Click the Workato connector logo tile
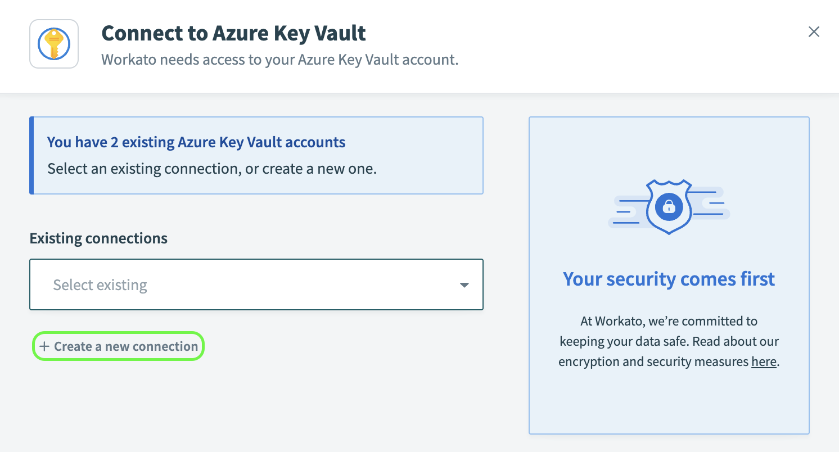The width and height of the screenshot is (839, 452). click(x=53, y=43)
